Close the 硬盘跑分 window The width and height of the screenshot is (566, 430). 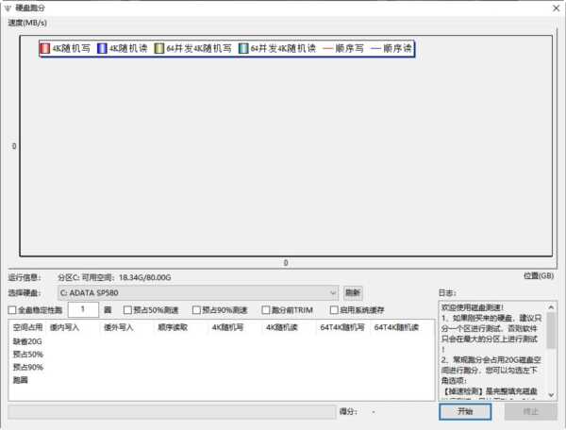click(x=551, y=8)
